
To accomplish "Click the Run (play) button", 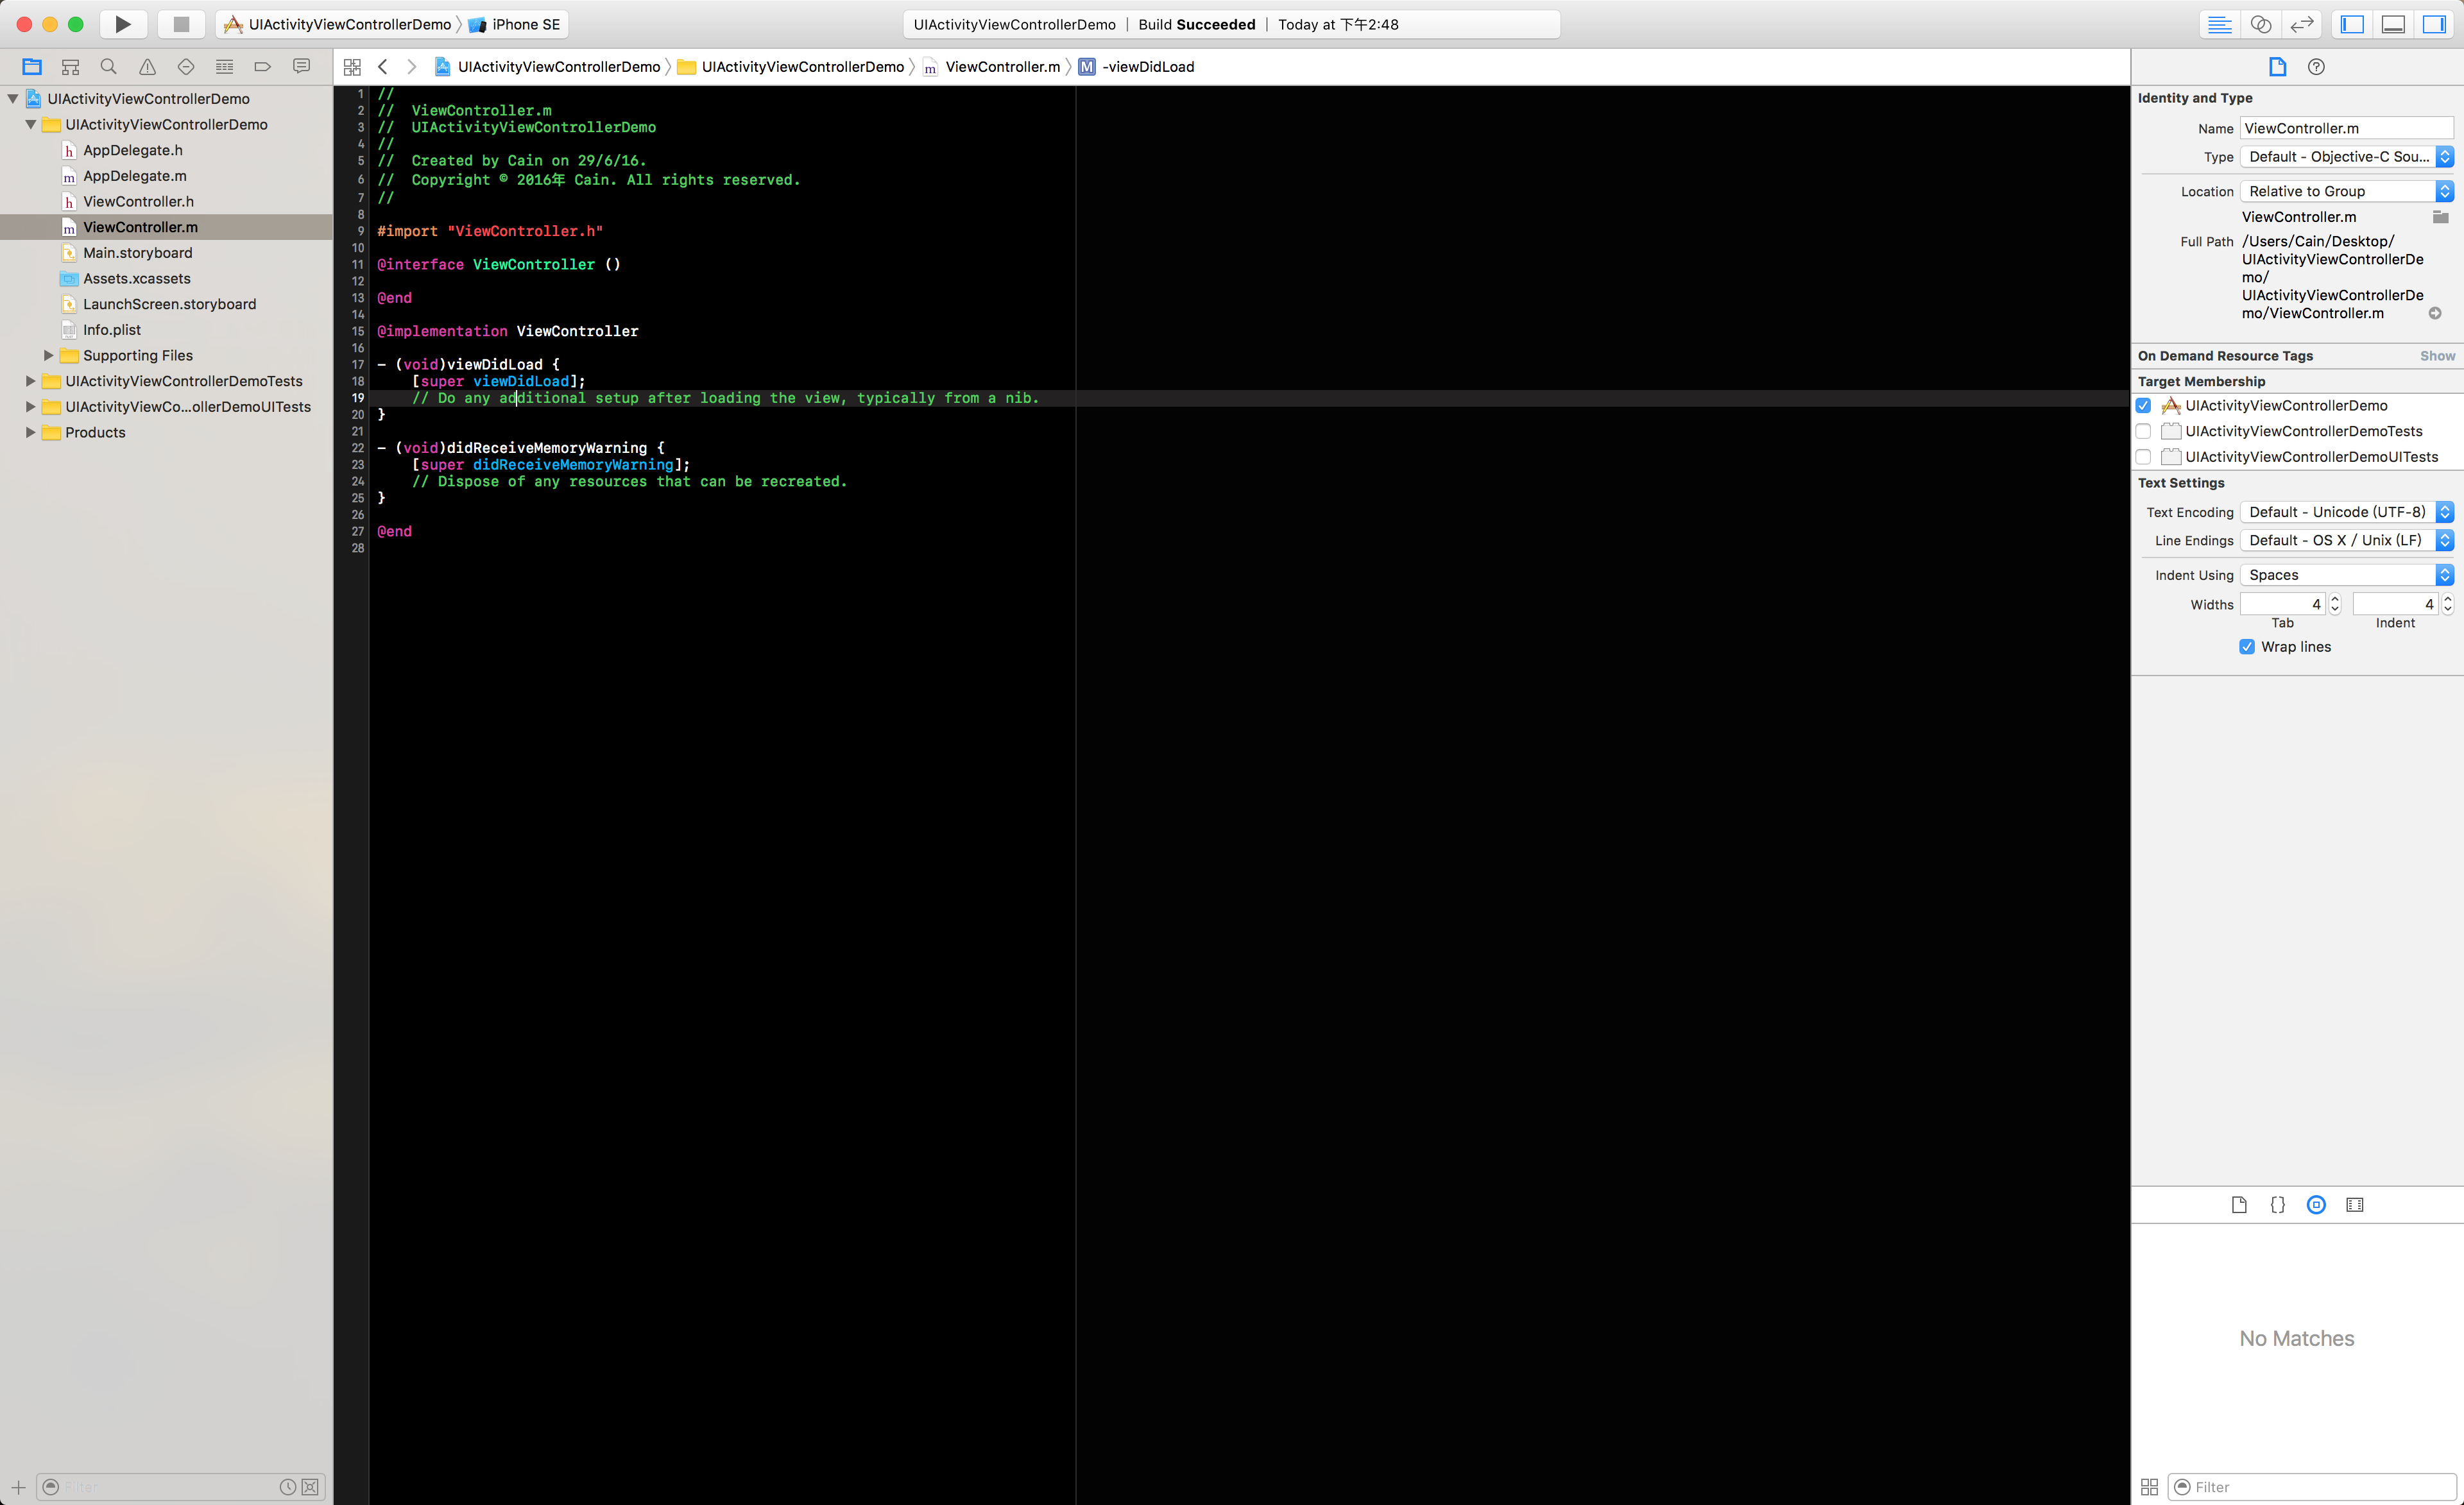I will pos(122,24).
